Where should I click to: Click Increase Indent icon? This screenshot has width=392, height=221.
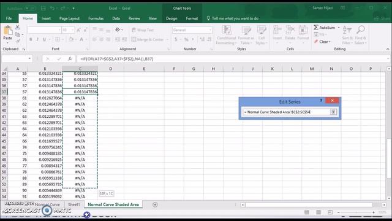pyautogui.click(x=124, y=39)
